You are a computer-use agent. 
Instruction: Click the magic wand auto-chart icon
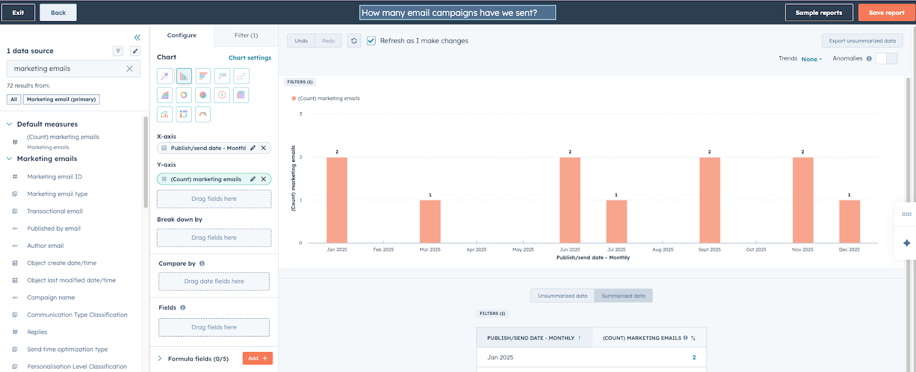165,76
